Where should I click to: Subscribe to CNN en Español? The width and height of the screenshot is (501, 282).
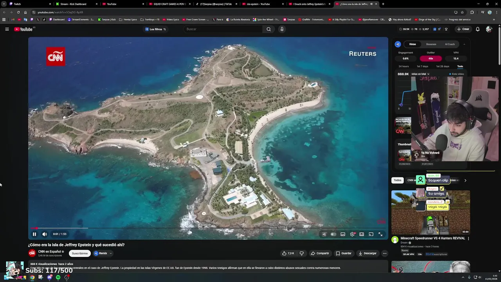[80, 253]
